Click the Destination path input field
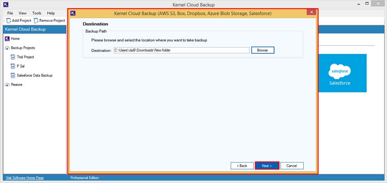This screenshot has height=183, width=387. pos(181,50)
